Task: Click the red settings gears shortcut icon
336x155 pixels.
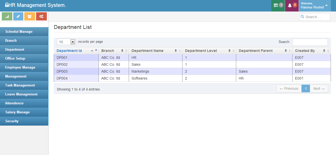Action: coord(41,16)
